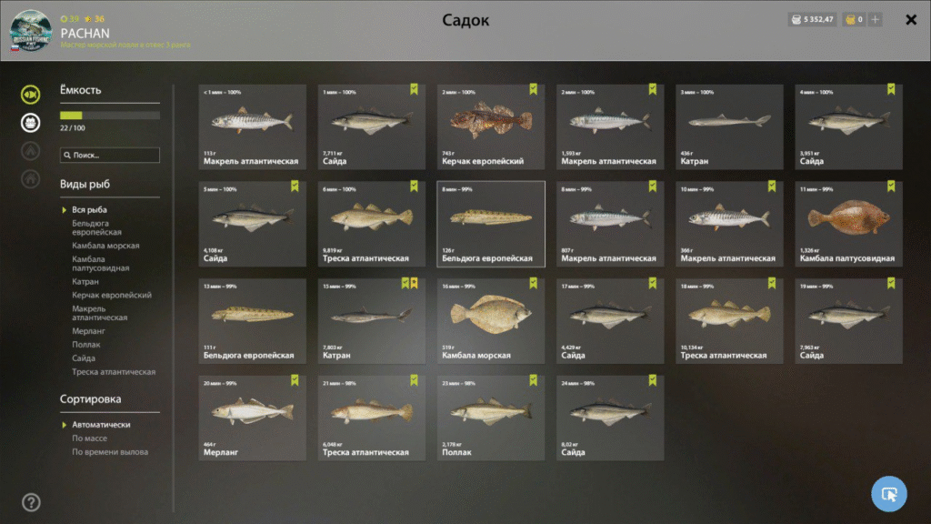This screenshot has height=524, width=931.
Task: Click the blue cursor selection button
Action: point(889,494)
